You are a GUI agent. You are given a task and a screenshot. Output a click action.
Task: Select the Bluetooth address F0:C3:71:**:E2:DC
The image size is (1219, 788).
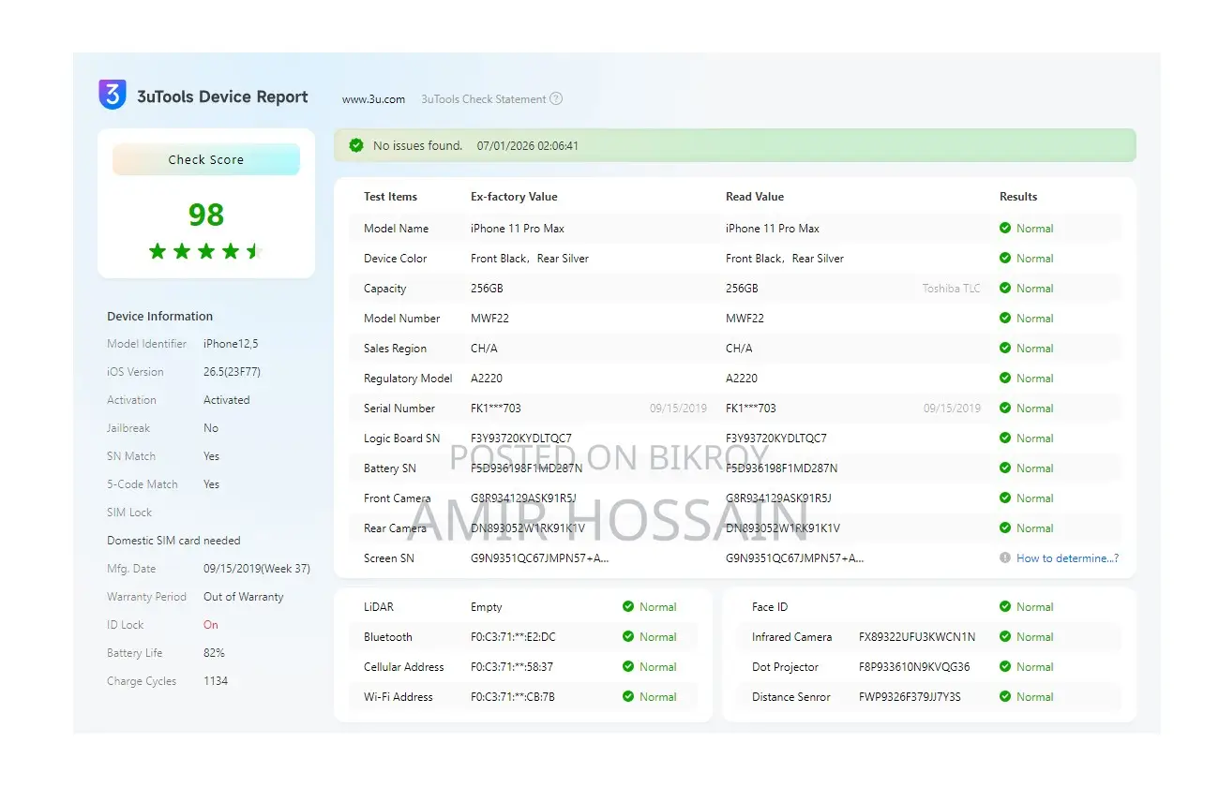pos(513,636)
